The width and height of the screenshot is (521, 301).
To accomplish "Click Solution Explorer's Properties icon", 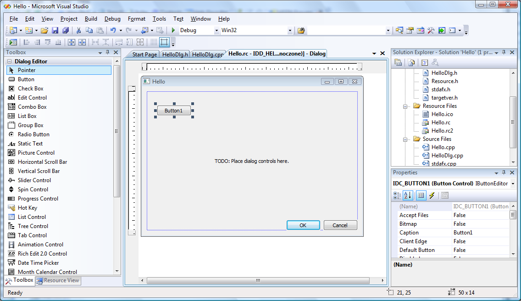I will click(398, 62).
